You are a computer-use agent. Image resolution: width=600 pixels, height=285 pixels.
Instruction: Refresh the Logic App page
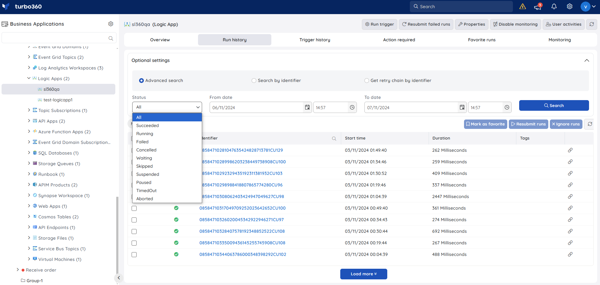pos(592,24)
